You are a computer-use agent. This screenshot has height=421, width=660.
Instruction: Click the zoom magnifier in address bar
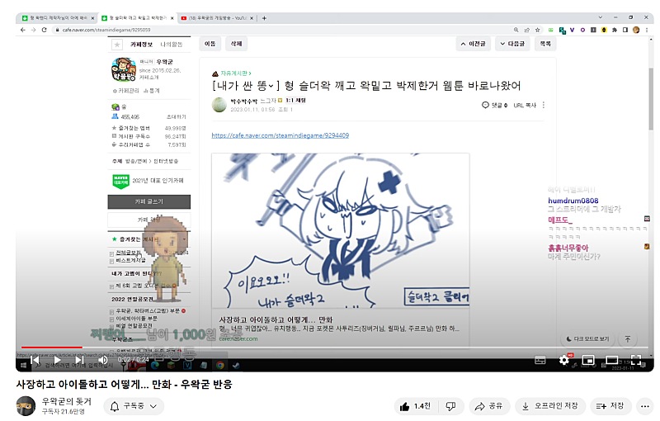[516, 30]
